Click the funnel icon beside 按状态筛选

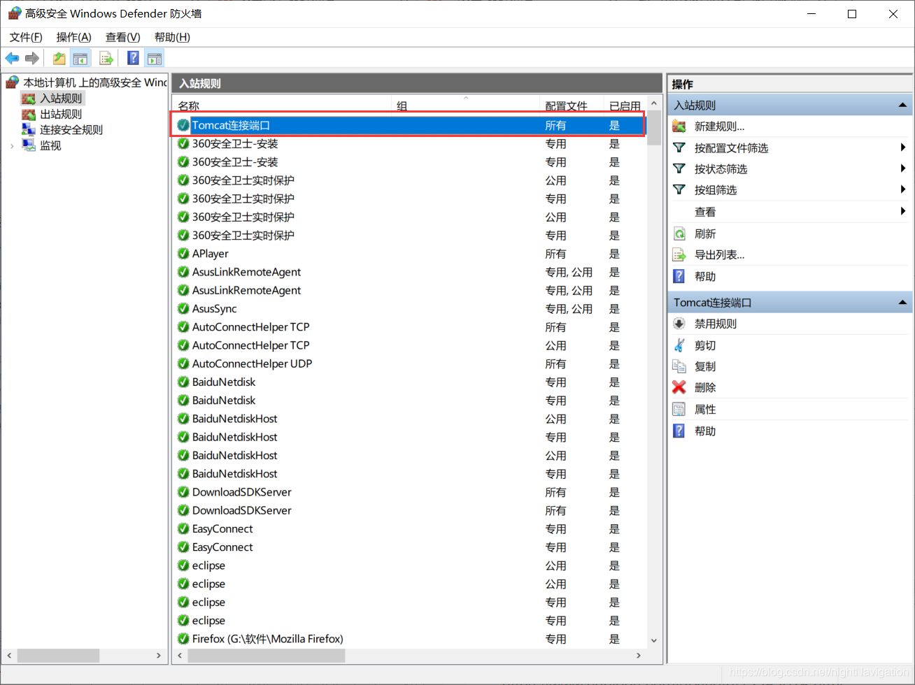679,168
